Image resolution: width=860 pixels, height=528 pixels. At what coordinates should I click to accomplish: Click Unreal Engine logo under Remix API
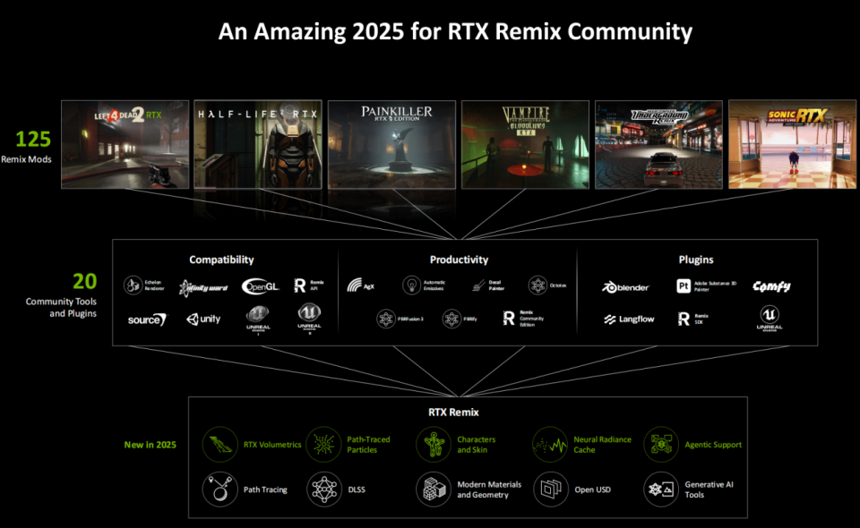(x=309, y=319)
